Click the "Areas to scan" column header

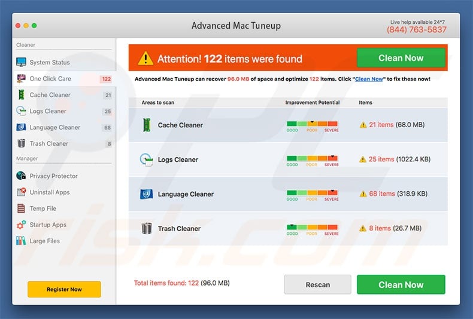click(x=158, y=102)
